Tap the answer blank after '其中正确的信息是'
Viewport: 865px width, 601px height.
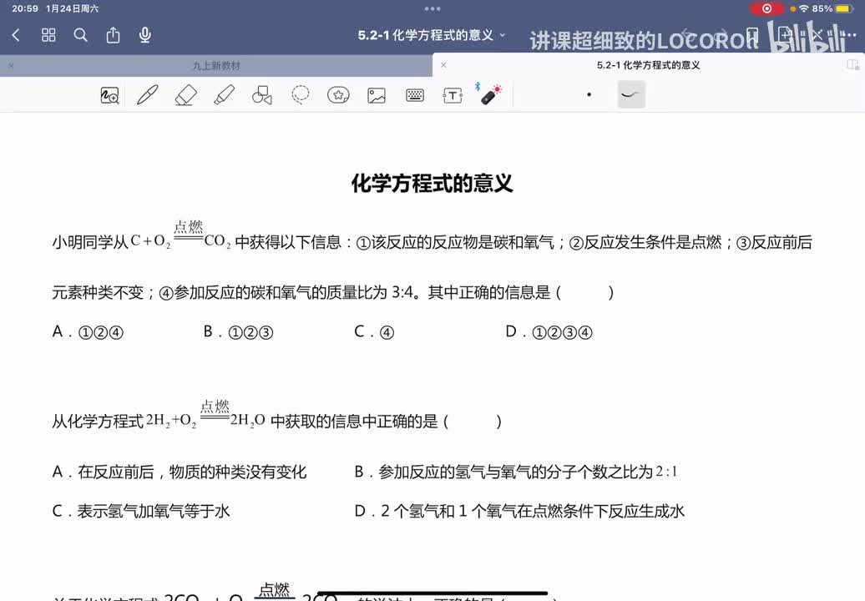coord(584,292)
